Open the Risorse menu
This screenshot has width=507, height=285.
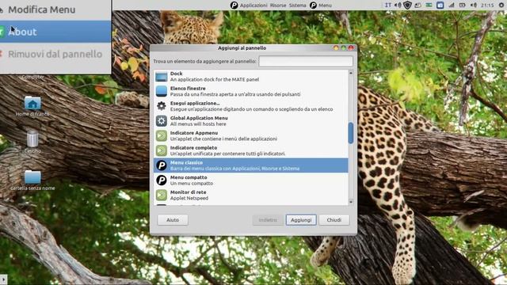pos(278,6)
